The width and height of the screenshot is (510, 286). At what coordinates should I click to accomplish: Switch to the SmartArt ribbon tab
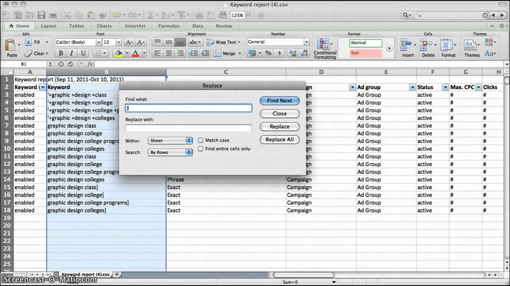(x=135, y=26)
